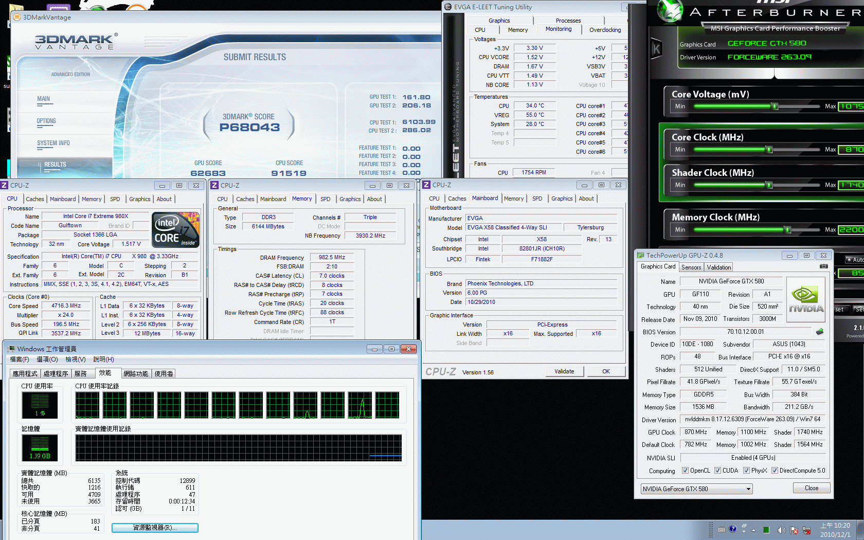Viewport: 864px width, 540px height.
Task: Toggle the DirectCompute 5.0 checkbox
Action: point(775,471)
